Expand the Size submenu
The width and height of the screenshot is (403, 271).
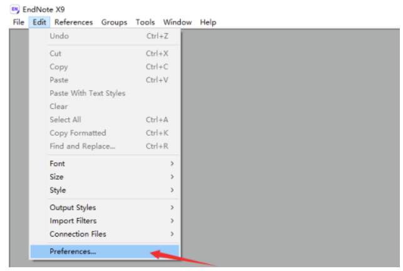tap(105, 177)
